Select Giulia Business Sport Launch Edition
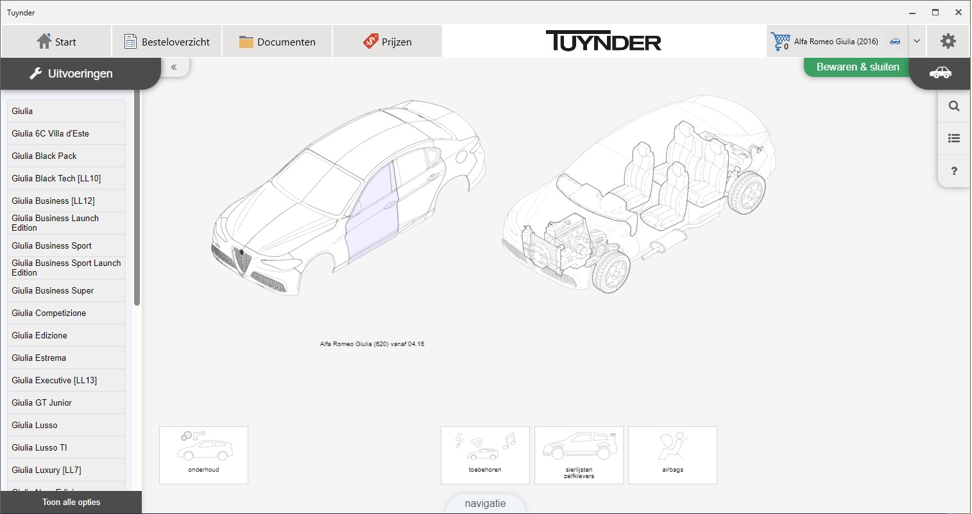 click(66, 268)
